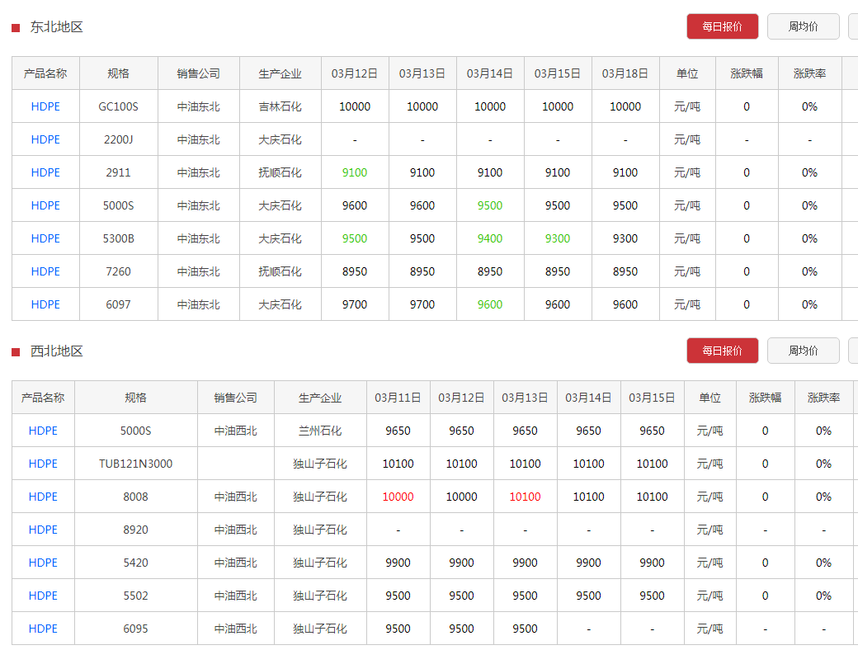Image resolution: width=858 pixels, height=650 pixels.
Task: Click red 10000 price in 8008 row
Action: [x=398, y=497]
